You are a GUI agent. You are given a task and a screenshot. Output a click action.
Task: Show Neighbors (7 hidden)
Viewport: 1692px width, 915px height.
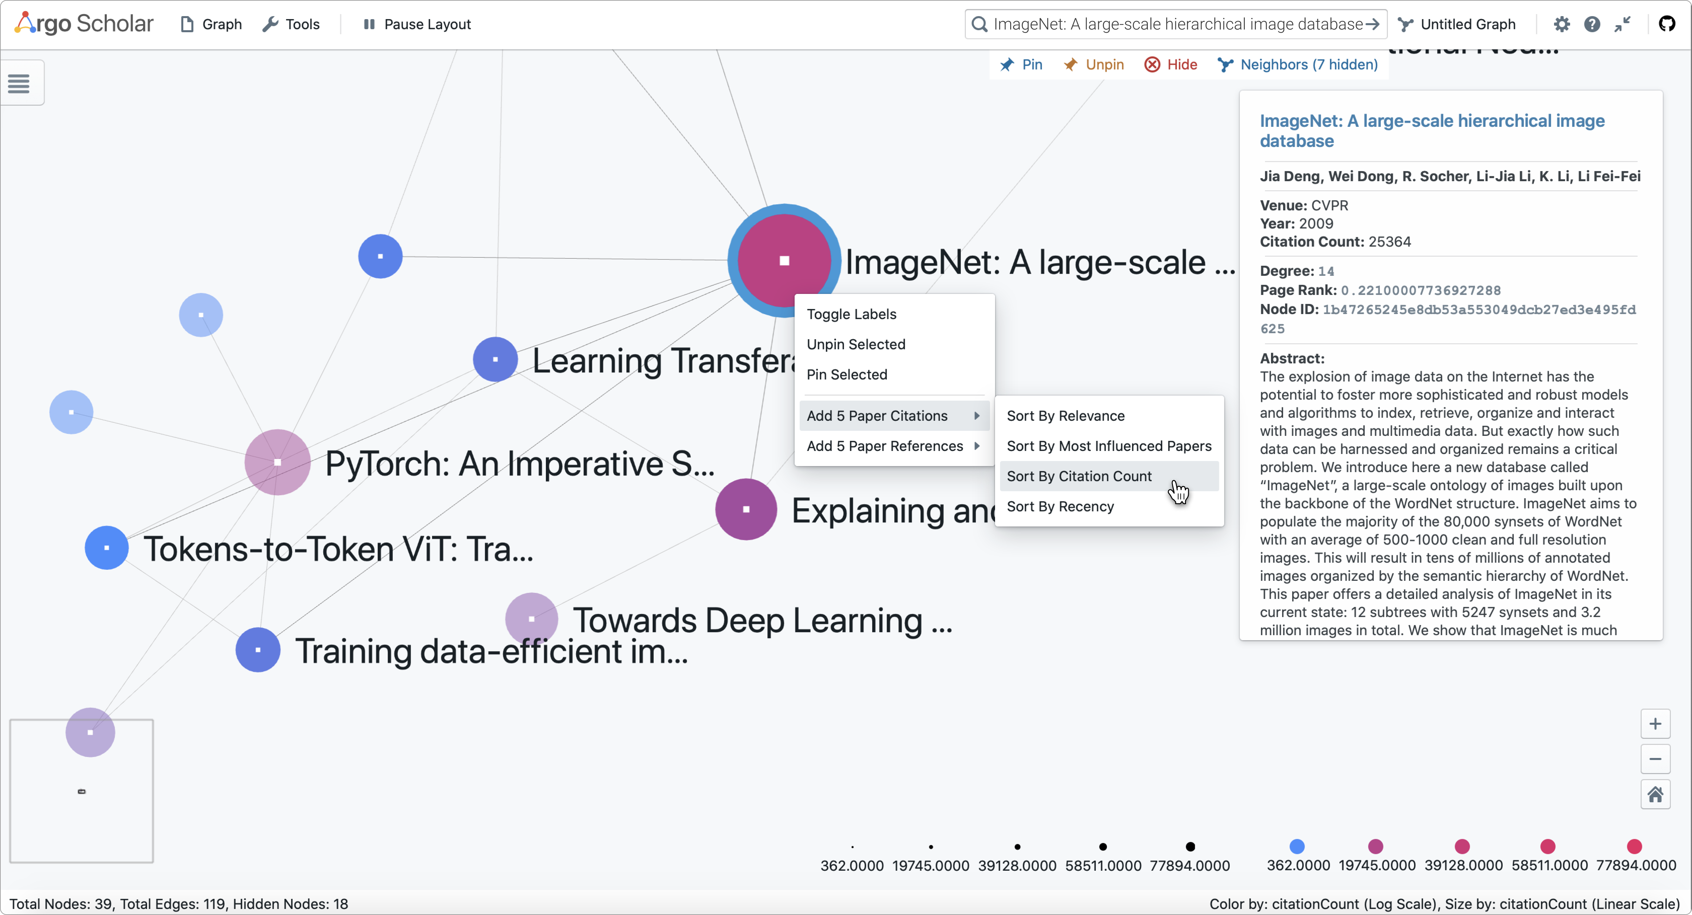1298,64
